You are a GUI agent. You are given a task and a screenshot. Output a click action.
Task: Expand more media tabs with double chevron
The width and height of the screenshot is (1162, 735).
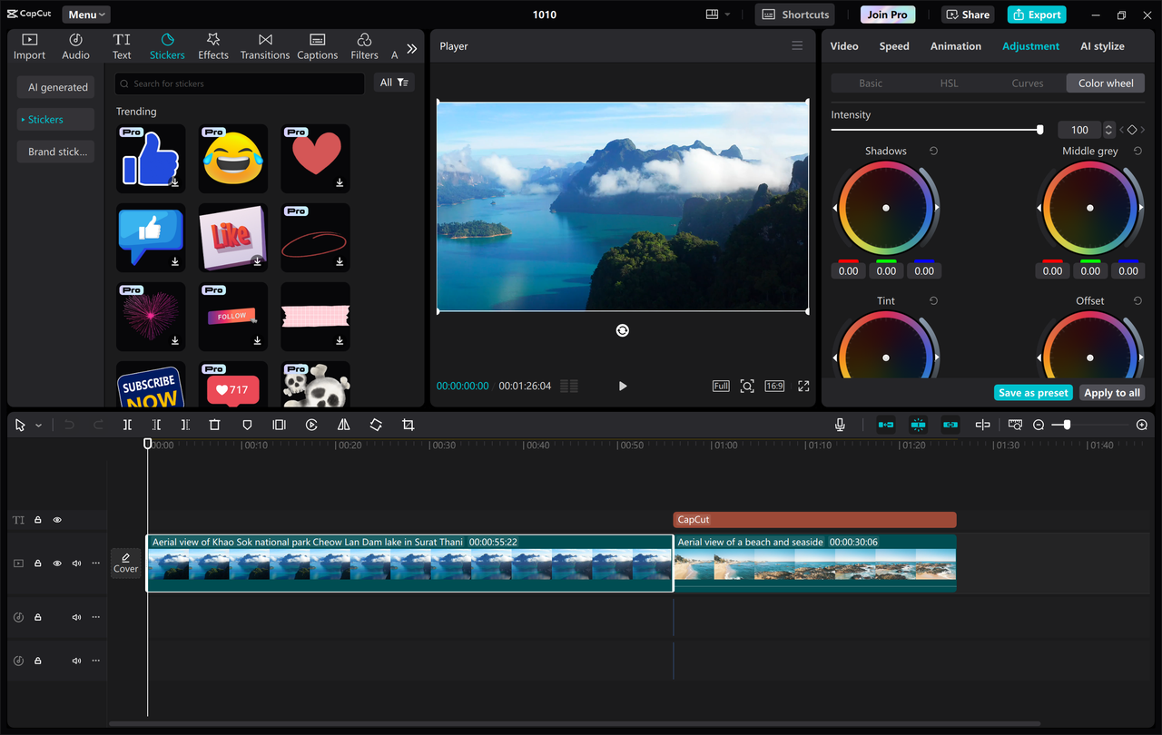pos(412,48)
